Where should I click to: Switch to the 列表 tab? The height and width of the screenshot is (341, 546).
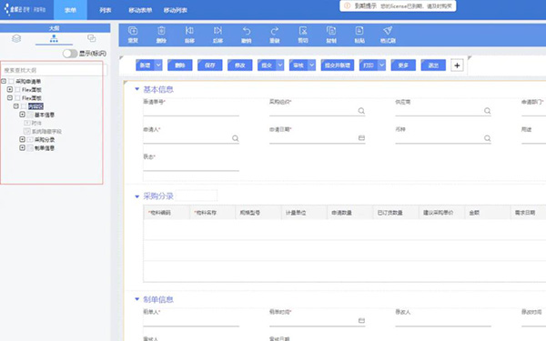[x=106, y=10]
